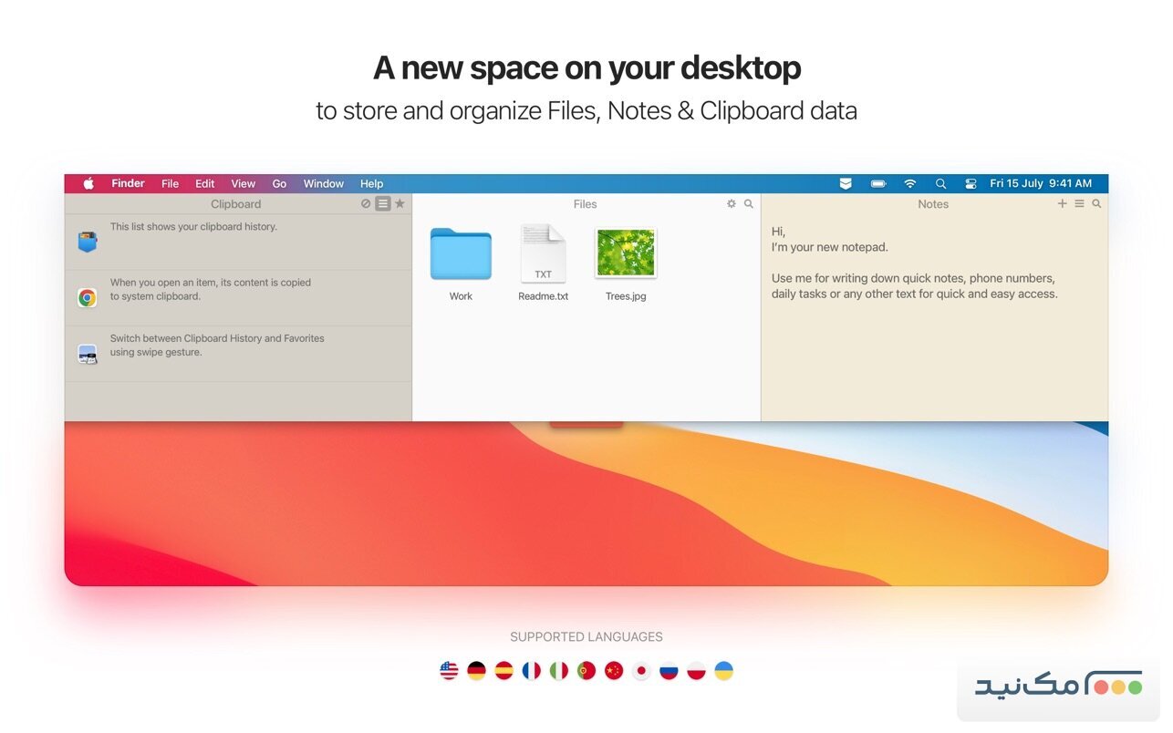The height and width of the screenshot is (733, 1173).
Task: Open Control Center from menu bar
Action: click(971, 183)
